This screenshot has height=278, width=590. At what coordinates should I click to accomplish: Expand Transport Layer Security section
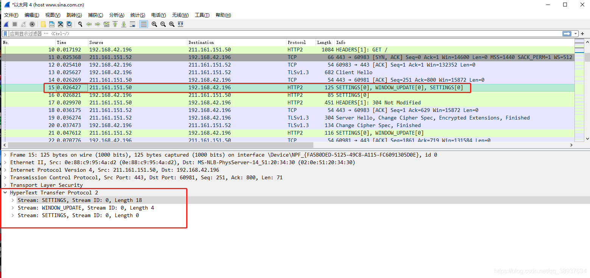[x=5, y=185]
